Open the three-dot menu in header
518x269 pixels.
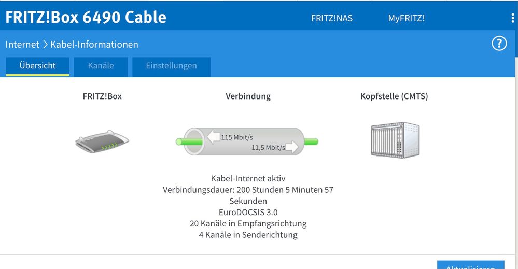[x=512, y=18]
